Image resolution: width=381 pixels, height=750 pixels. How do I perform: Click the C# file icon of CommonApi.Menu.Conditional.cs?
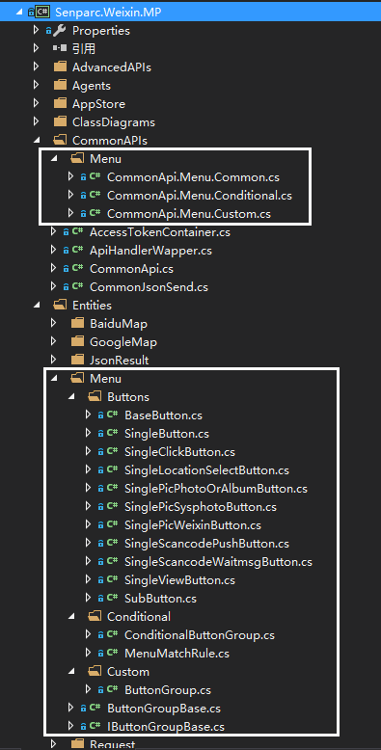pos(95,195)
